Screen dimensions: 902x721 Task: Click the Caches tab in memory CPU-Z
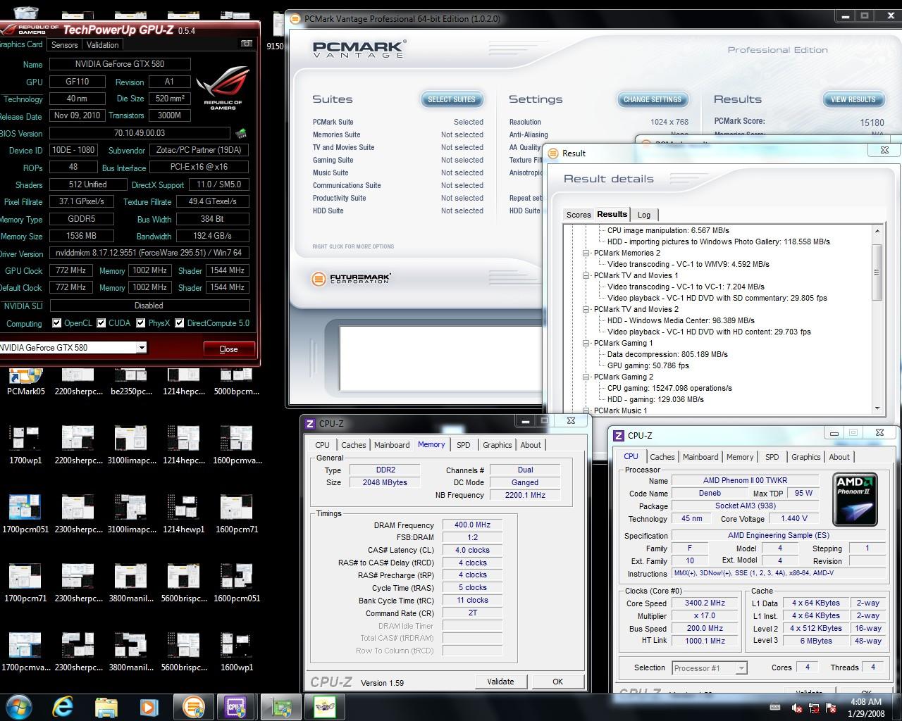tap(353, 445)
